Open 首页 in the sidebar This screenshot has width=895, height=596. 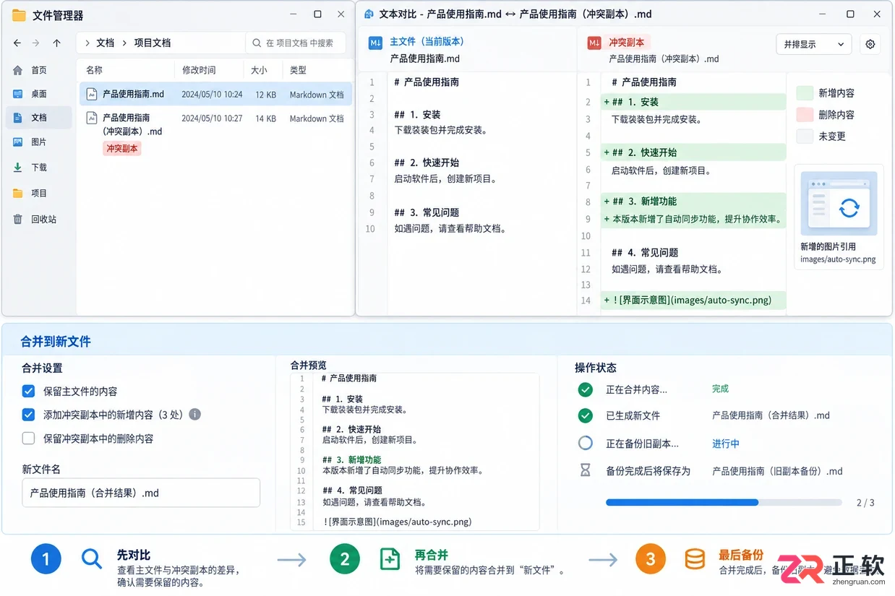click(38, 70)
